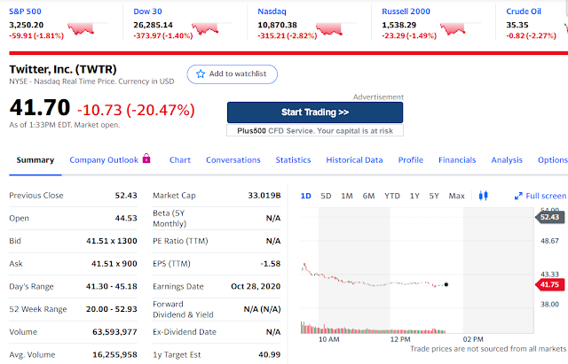This screenshot has width=568, height=364.
Task: Click the Earnings Date Oct 28, 2020
Action: [256, 287]
